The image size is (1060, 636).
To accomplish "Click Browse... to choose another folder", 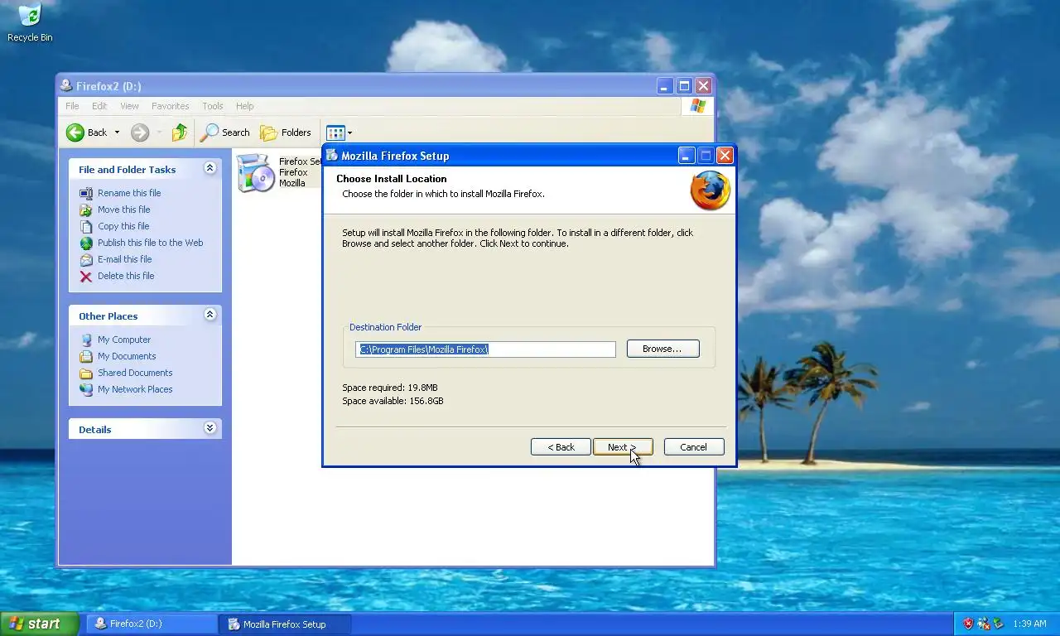I will point(662,349).
